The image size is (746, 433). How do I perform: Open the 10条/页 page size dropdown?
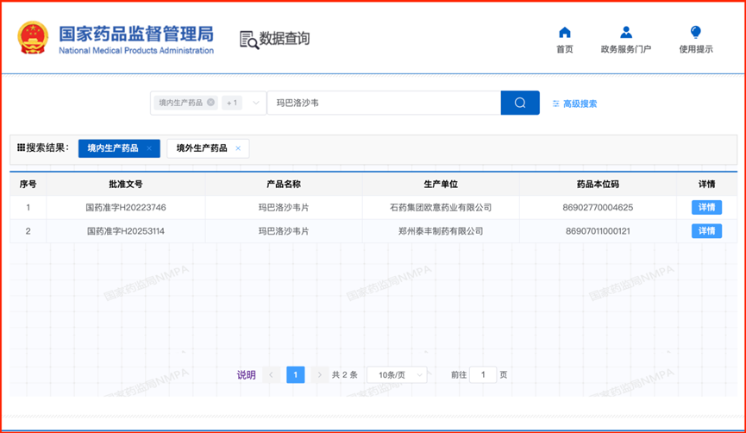pos(397,375)
